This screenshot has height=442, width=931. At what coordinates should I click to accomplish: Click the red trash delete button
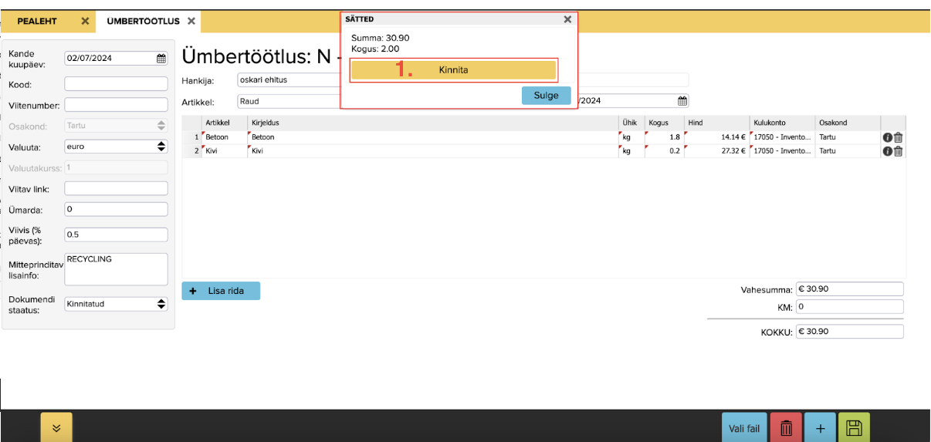[x=786, y=427]
